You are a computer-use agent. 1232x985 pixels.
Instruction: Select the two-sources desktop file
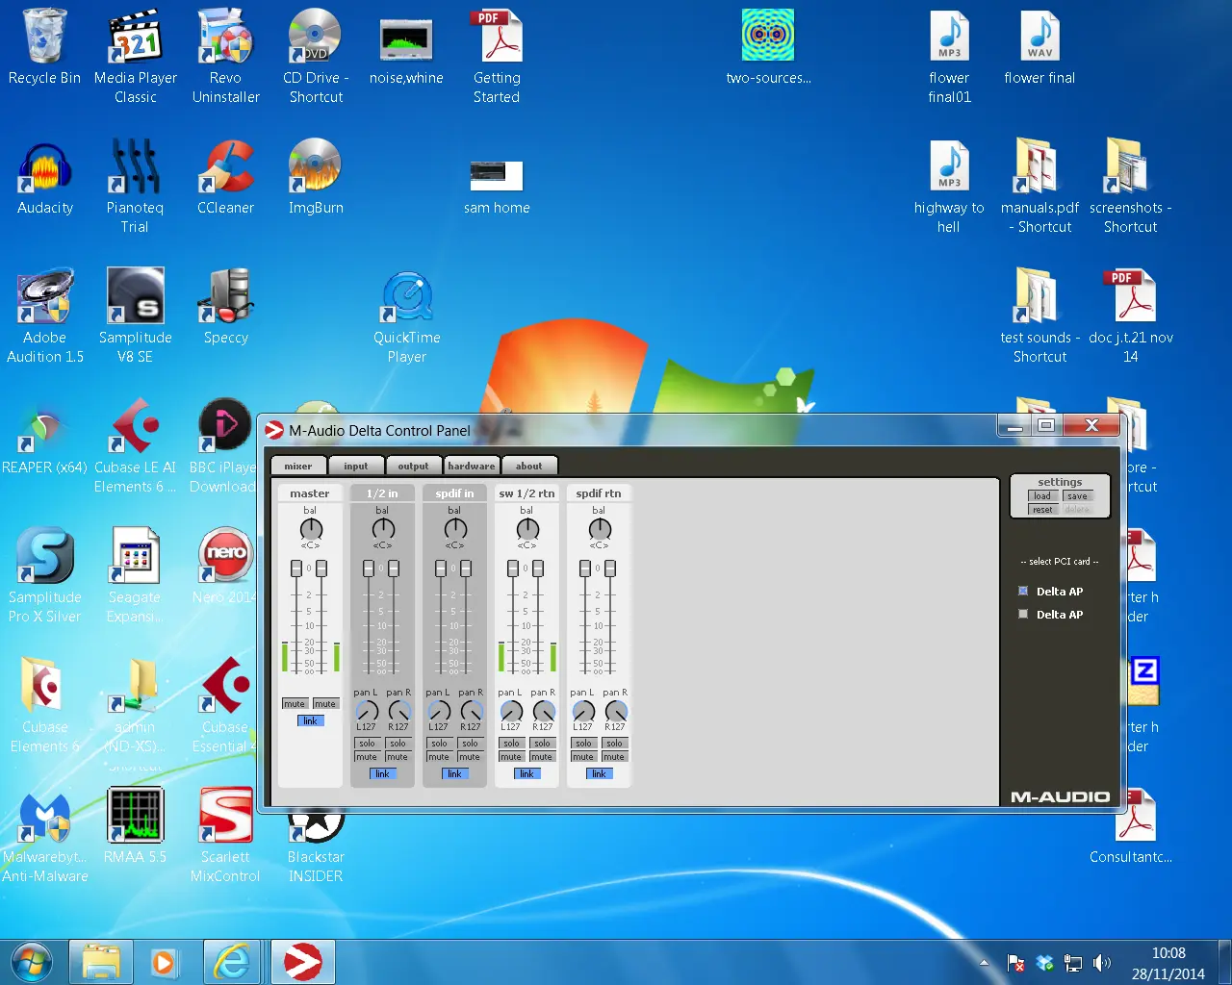click(x=768, y=48)
